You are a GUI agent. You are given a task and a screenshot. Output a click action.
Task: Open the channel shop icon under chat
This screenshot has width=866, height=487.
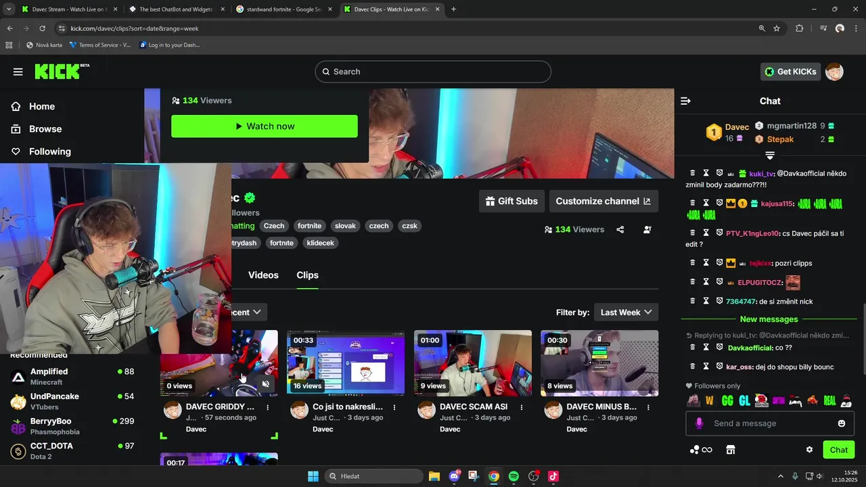[730, 450]
